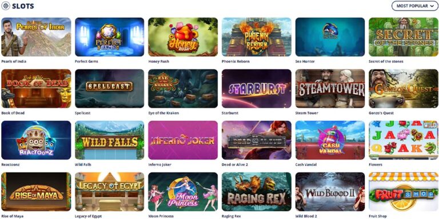Image resolution: width=439 pixels, height=219 pixels.
Task: Select the Cash Vandal game image
Action: [330, 140]
